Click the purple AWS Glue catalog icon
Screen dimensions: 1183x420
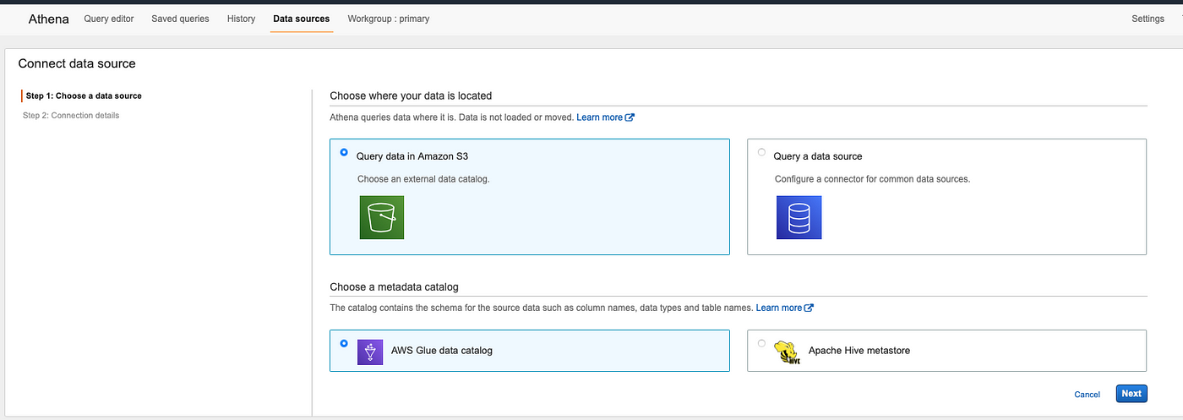click(x=370, y=351)
